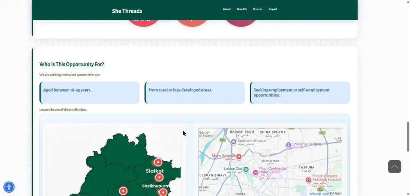This screenshot has height=196, width=410.
Task: Click Punjab Rangers Teaching Hospital H pin
Action: (x=308, y=180)
